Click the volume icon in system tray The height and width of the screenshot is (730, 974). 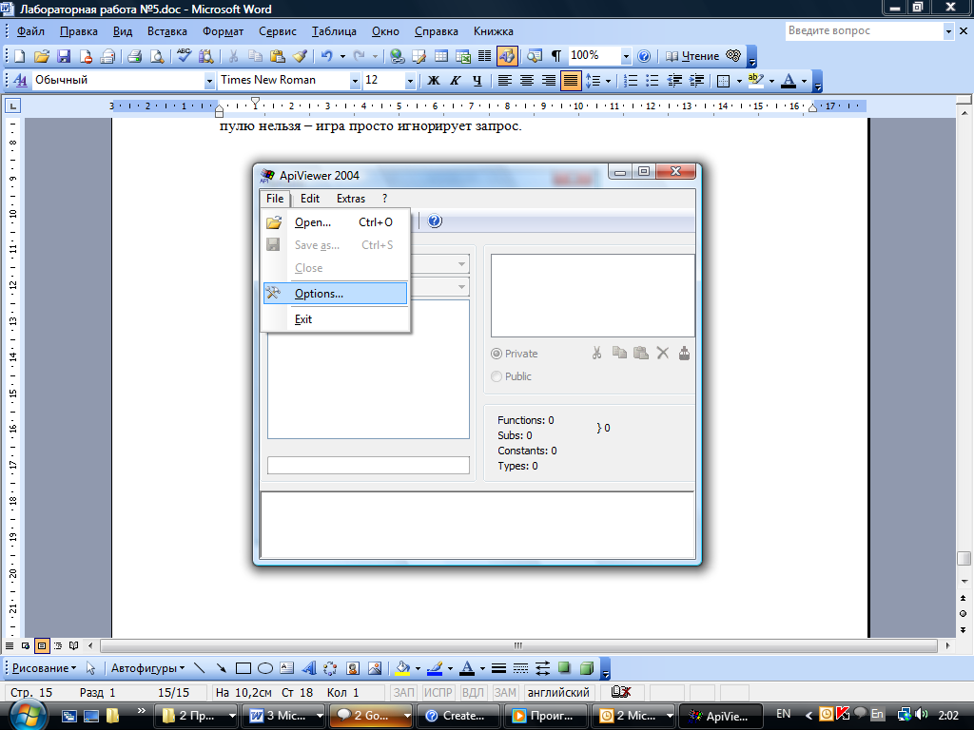tap(921, 715)
